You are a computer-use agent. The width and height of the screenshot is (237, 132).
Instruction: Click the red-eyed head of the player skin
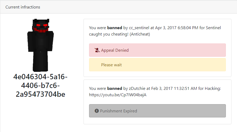[x=41, y=25]
